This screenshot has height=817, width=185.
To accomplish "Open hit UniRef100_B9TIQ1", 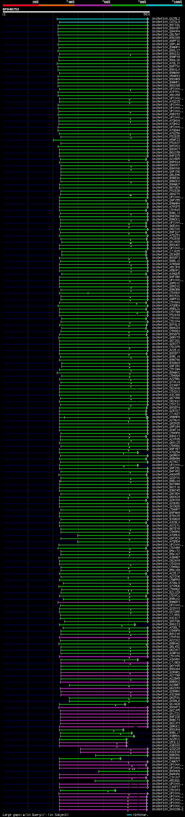I will [x=166, y=25].
